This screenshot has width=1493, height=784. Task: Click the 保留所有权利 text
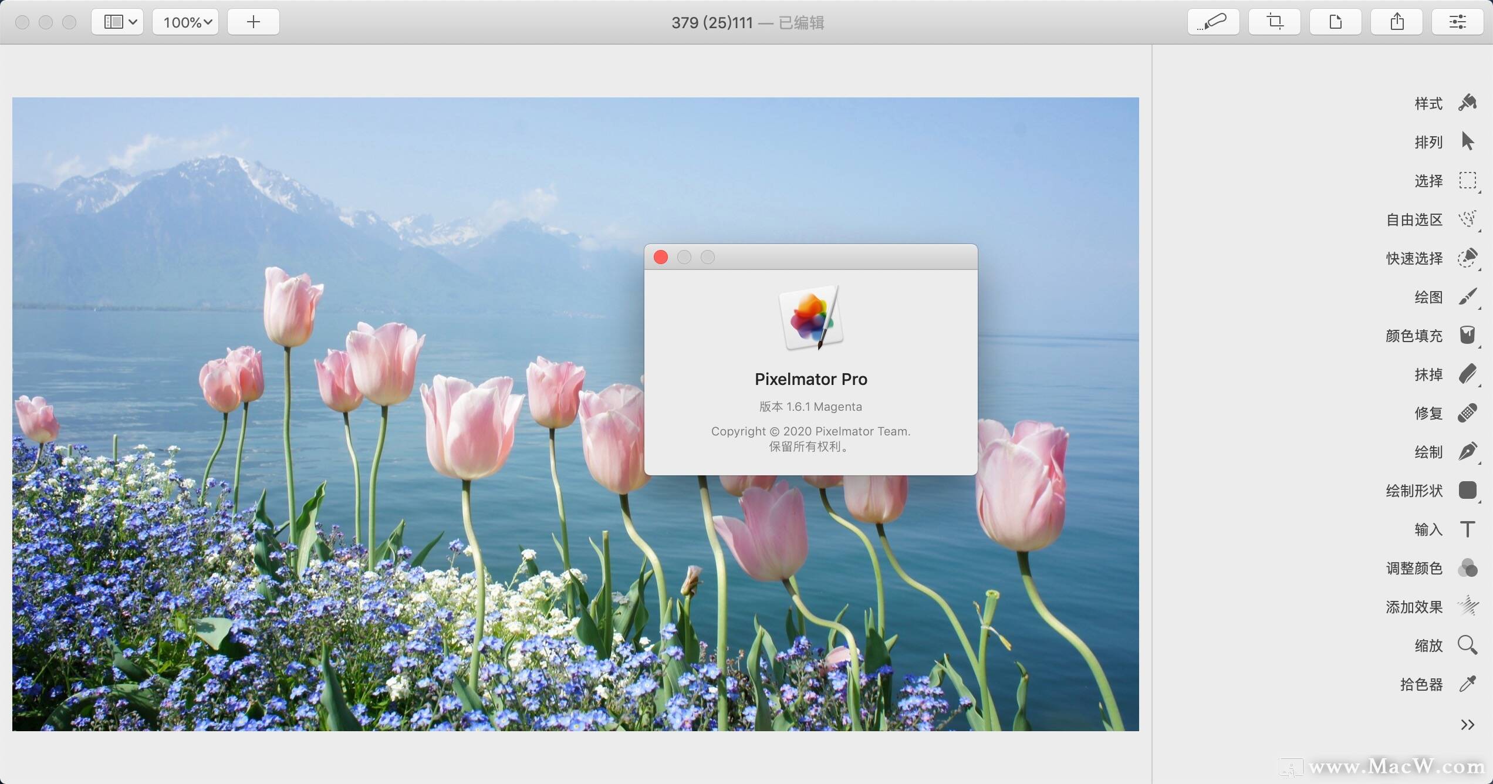point(809,447)
